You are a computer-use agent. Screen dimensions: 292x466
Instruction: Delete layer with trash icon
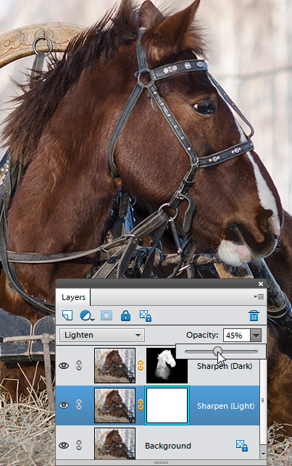click(x=254, y=316)
